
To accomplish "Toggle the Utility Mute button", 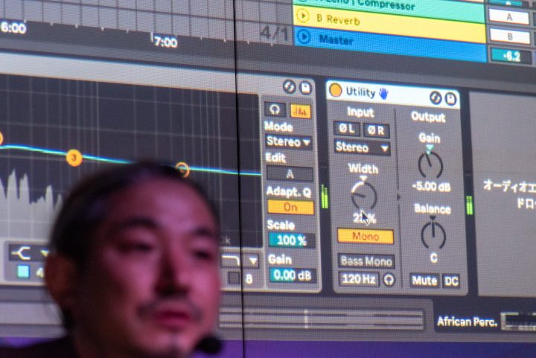I will (x=424, y=281).
